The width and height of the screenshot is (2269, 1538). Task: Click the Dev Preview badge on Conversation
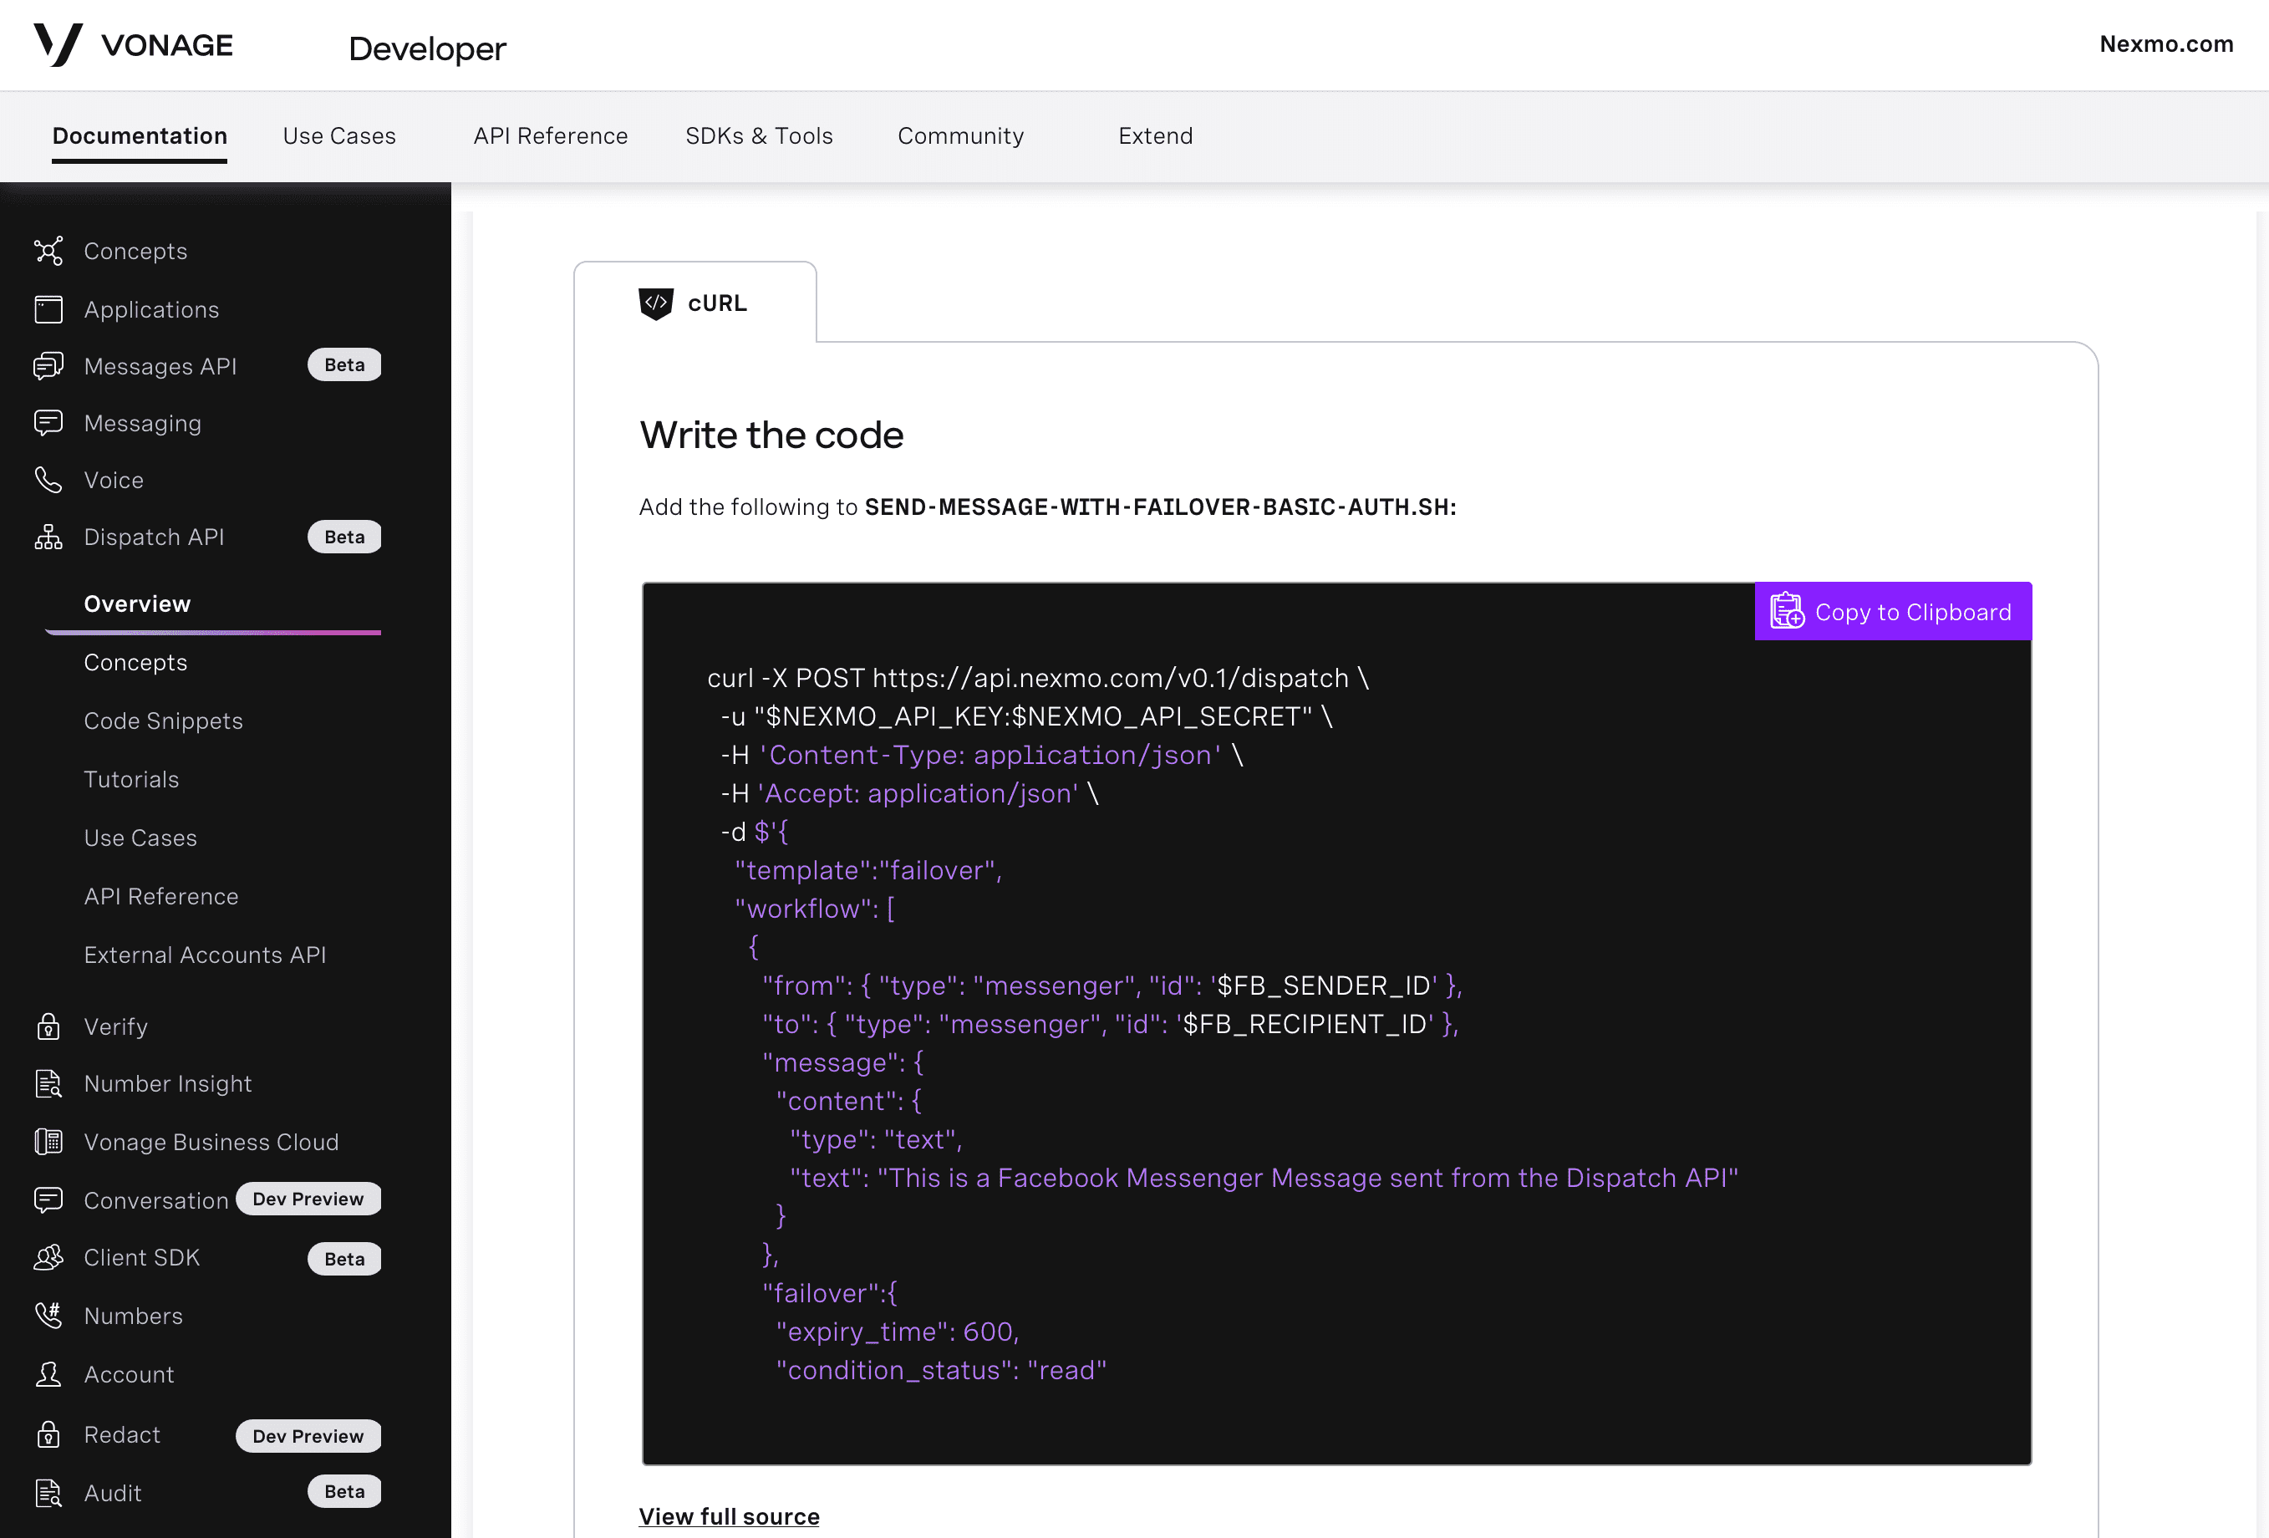click(308, 1198)
